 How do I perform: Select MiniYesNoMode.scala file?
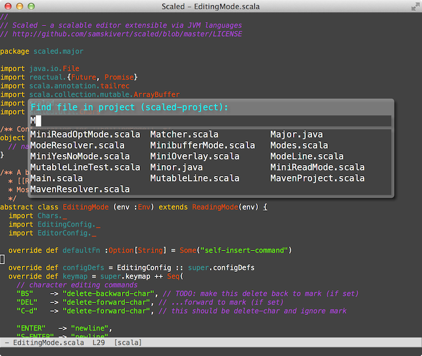coord(80,156)
